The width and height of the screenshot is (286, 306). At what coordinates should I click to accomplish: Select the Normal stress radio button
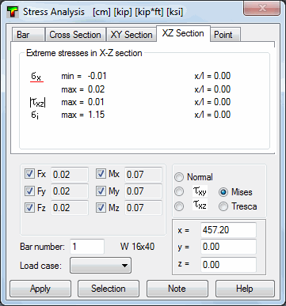coord(179,177)
